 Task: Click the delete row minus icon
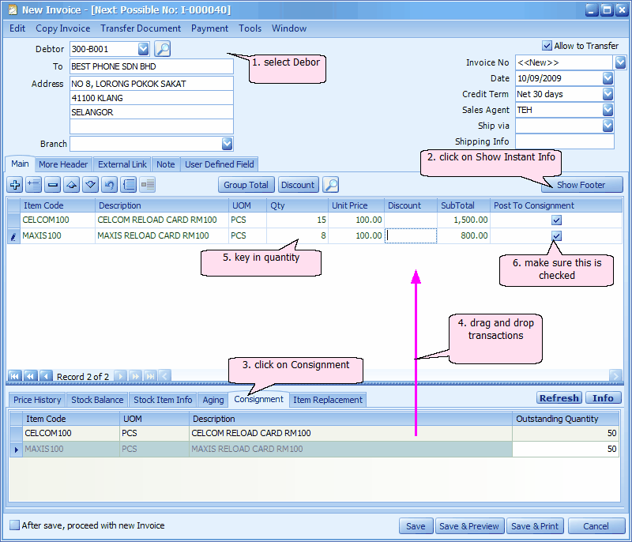click(52, 185)
